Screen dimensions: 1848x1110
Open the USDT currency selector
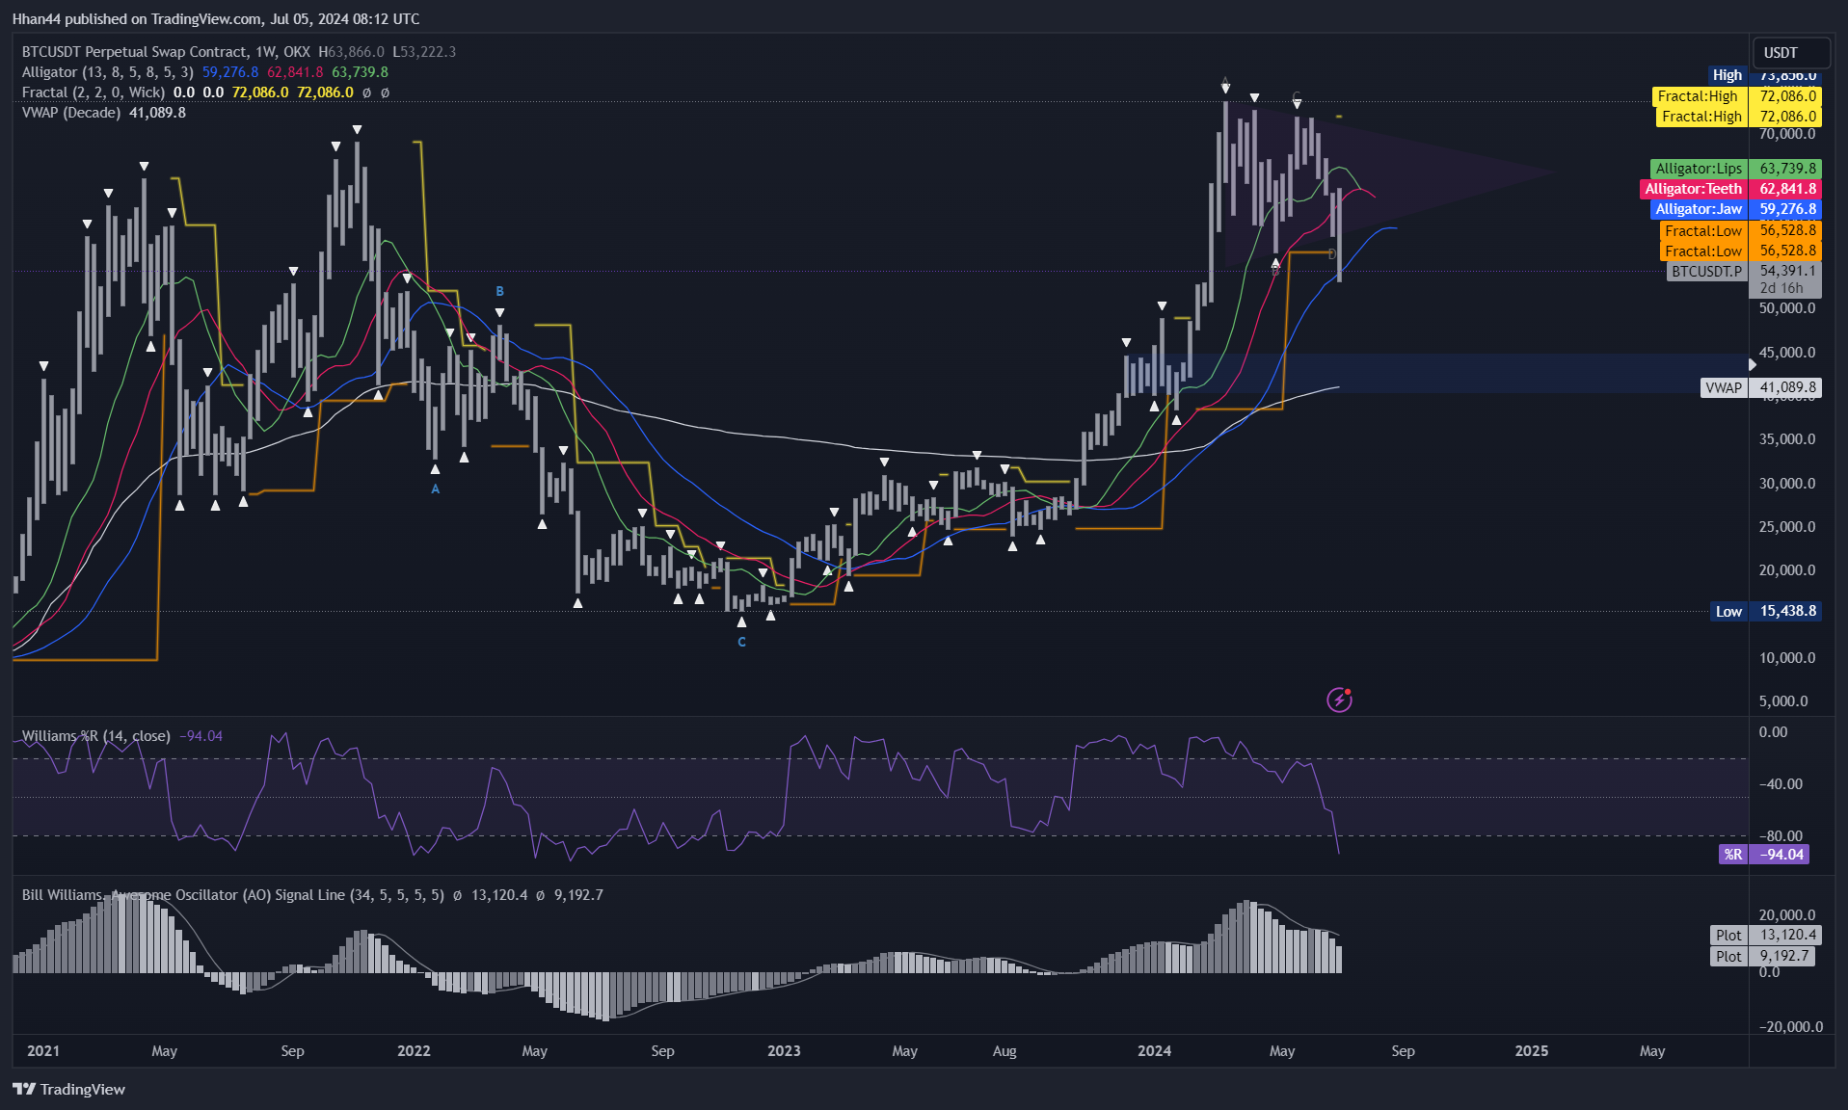(x=1791, y=52)
